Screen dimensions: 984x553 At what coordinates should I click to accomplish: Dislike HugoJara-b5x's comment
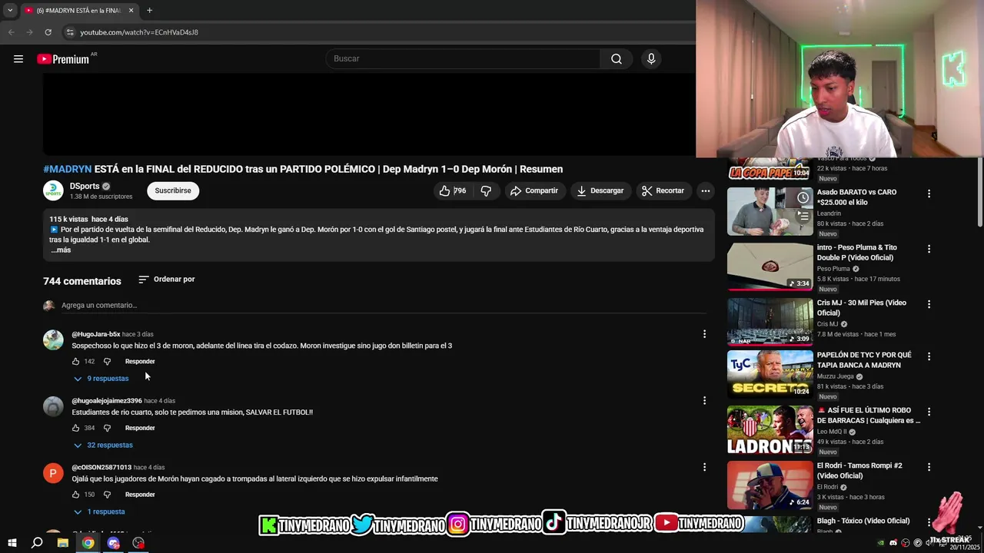(107, 362)
